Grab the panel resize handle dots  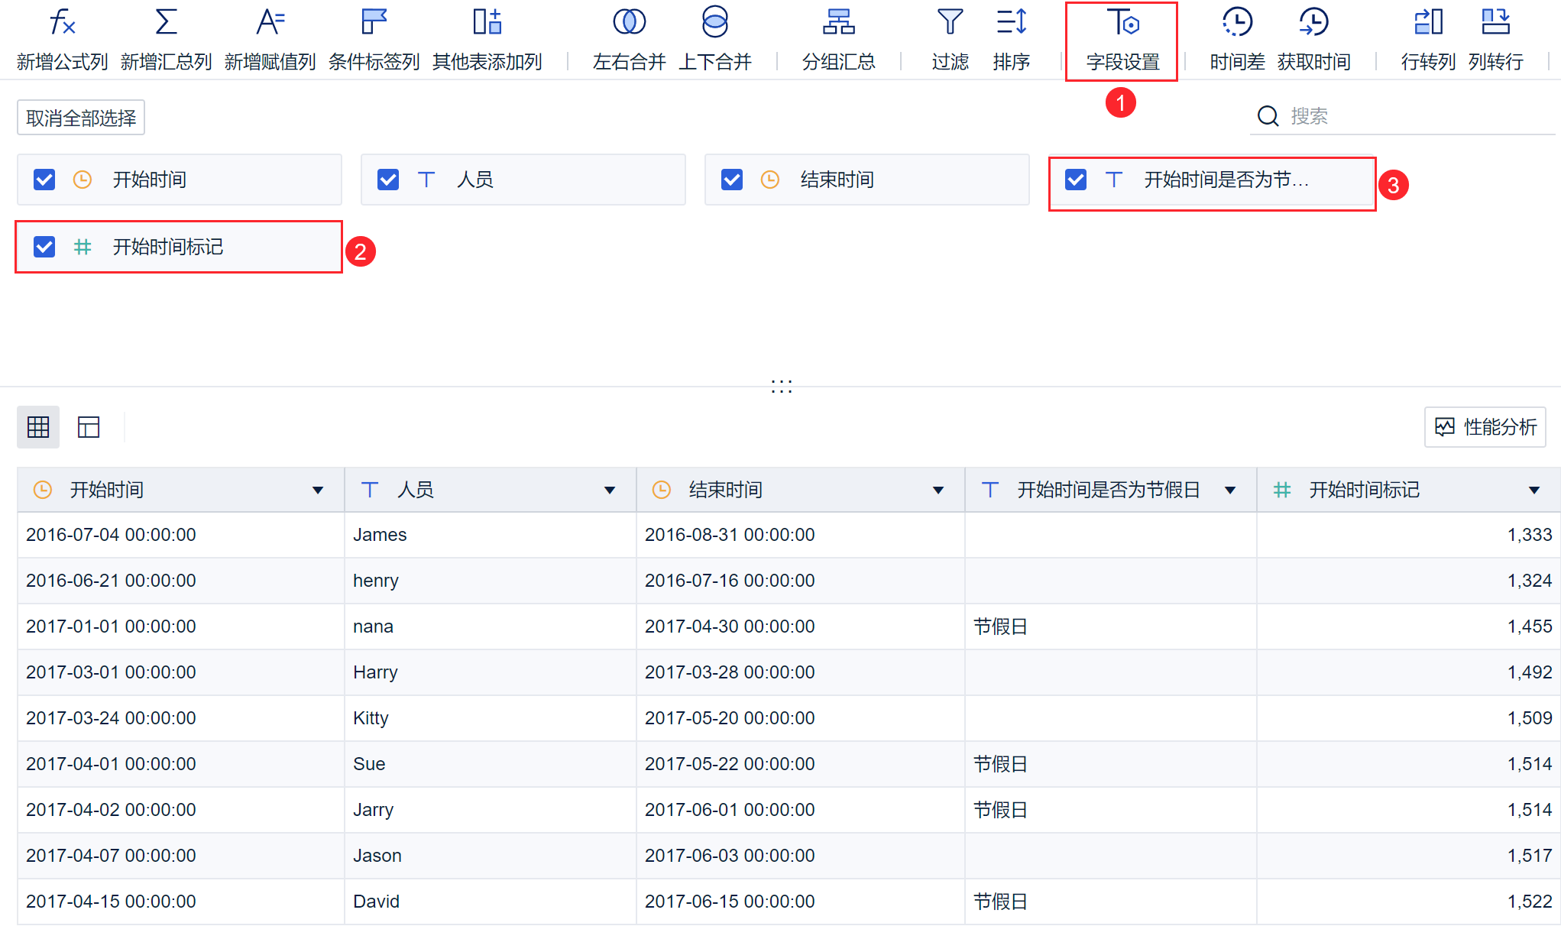[x=781, y=387]
